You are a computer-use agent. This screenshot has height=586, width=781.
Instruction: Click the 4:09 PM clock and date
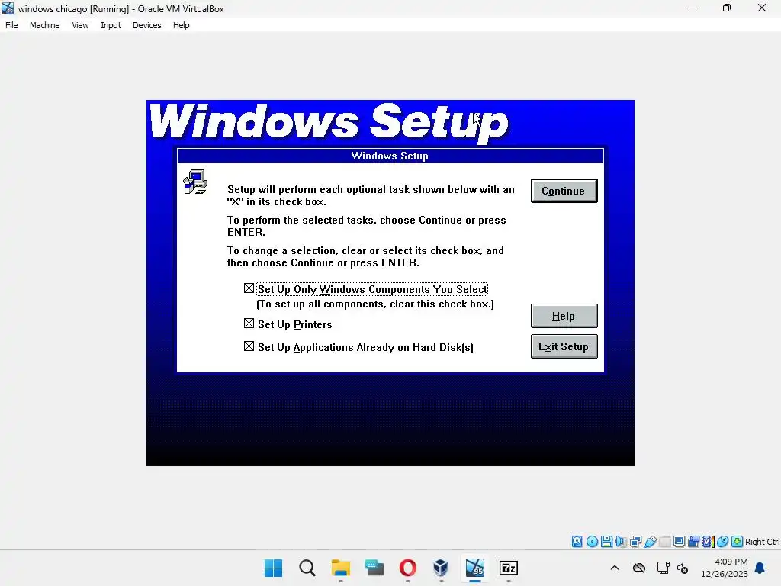[725, 568]
